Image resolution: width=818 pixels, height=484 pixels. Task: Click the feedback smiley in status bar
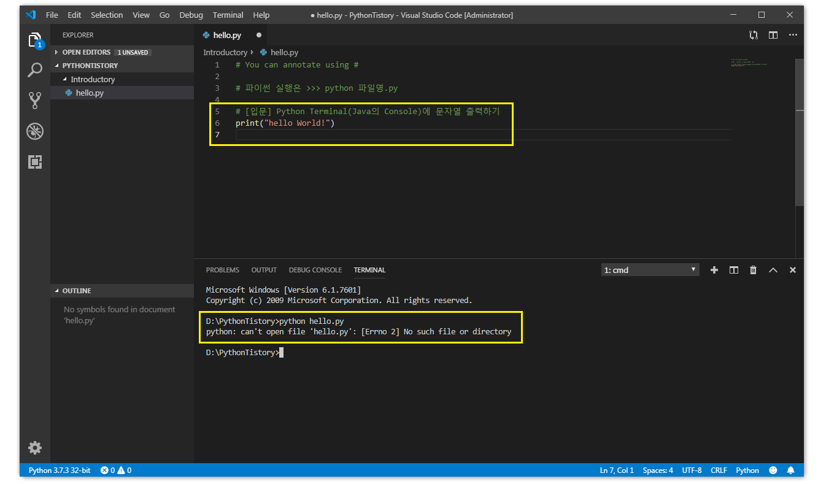(x=773, y=471)
